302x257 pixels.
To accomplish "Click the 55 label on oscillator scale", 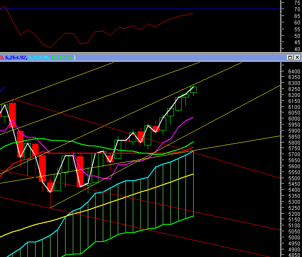I will pyautogui.click(x=297, y=30).
